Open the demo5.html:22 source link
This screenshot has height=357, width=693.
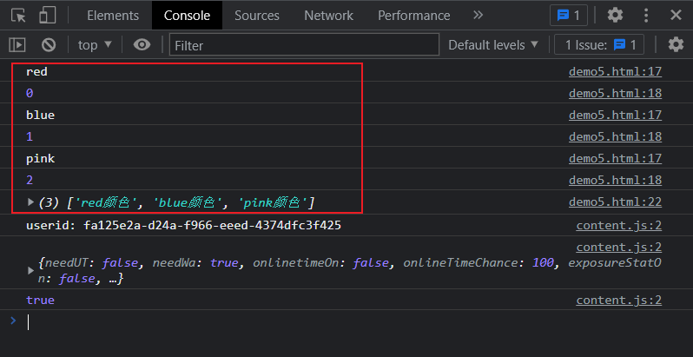click(615, 202)
